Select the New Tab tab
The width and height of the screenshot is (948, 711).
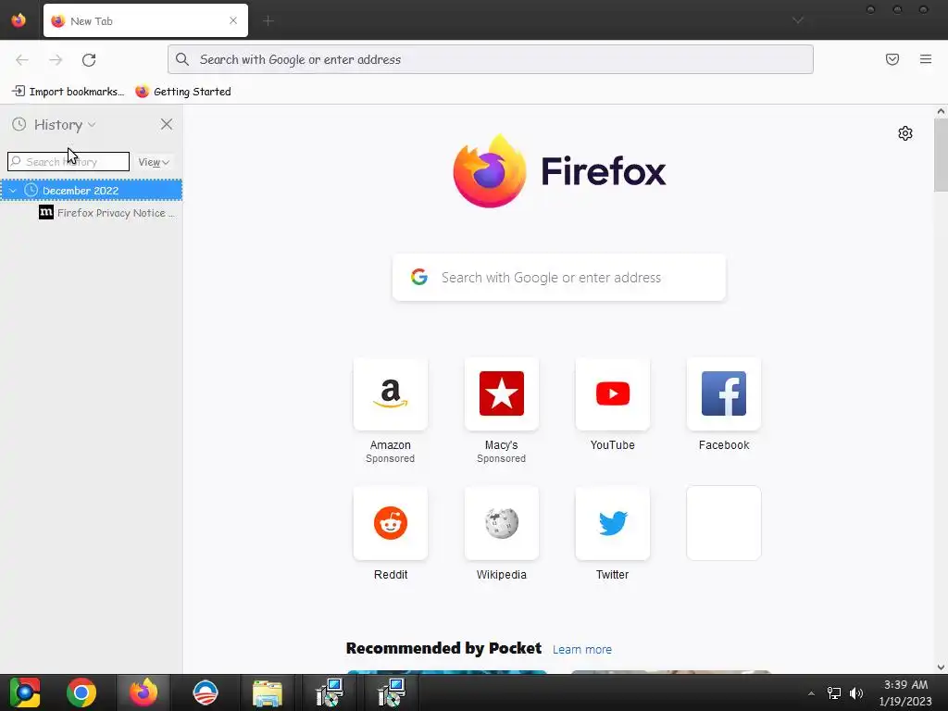pos(145,20)
